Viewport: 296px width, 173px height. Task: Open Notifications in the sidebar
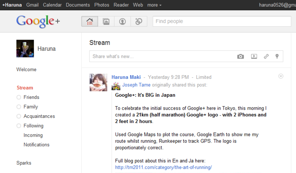(36, 144)
